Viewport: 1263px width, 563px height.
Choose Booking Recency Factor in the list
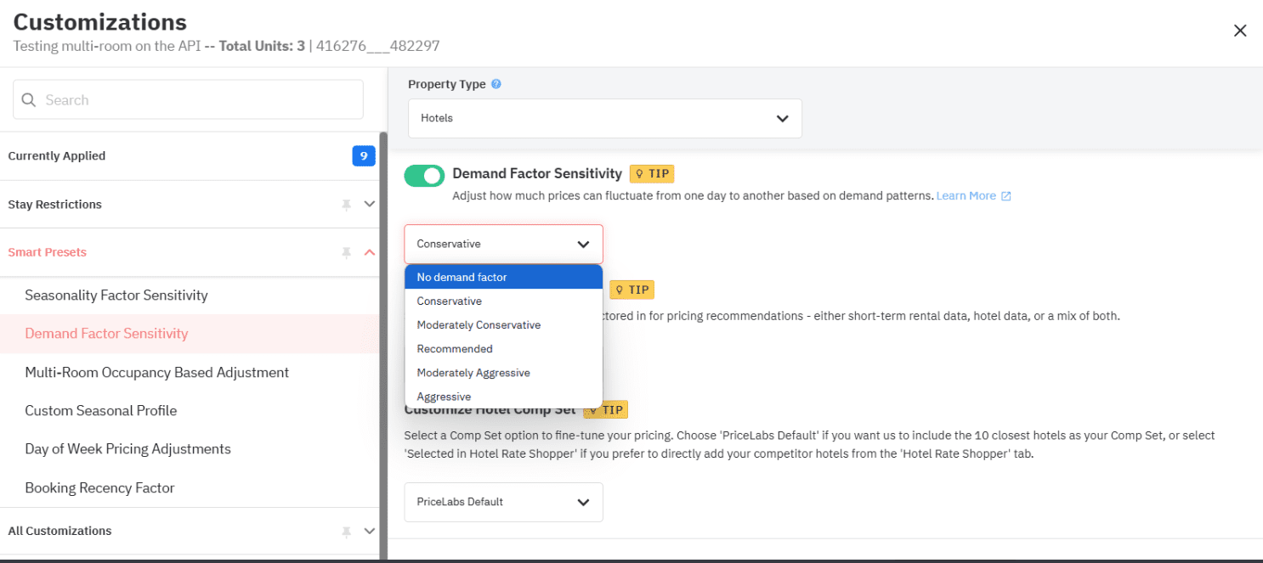(x=99, y=487)
